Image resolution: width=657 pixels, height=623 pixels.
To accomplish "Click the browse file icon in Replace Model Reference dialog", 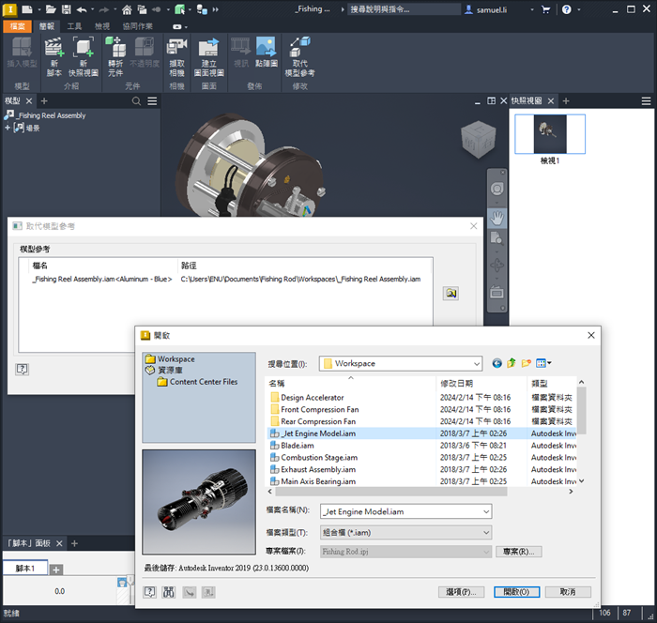I will [x=451, y=294].
